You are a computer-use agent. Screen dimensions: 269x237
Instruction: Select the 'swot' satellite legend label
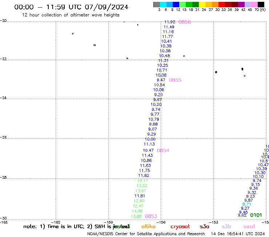249,227
